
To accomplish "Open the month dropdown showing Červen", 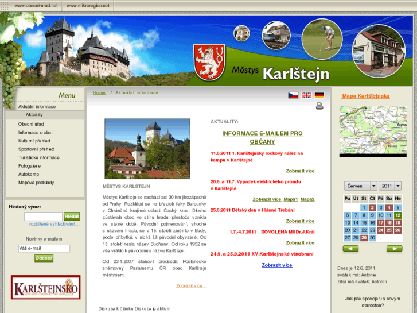I will 360,186.
